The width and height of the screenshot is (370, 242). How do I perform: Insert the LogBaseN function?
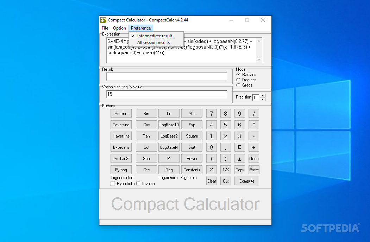169,147
